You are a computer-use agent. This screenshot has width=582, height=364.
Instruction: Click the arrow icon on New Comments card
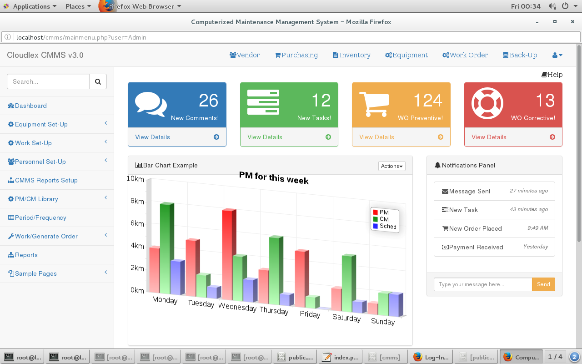pyautogui.click(x=216, y=137)
